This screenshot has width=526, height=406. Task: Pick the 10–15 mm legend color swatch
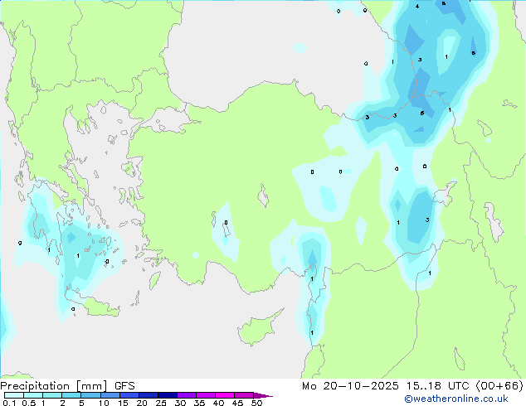110,395
